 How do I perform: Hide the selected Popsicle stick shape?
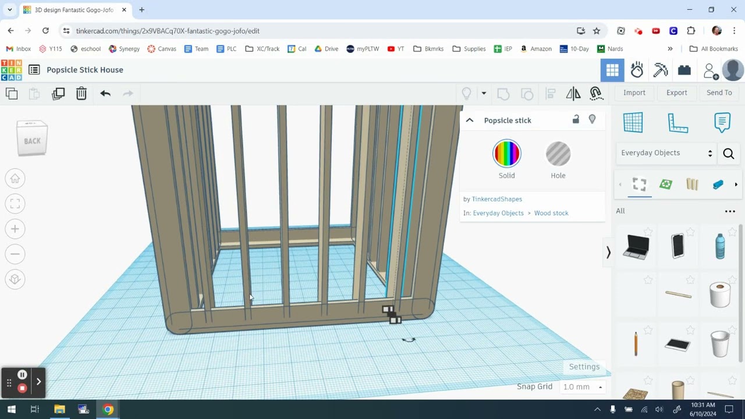(x=592, y=119)
